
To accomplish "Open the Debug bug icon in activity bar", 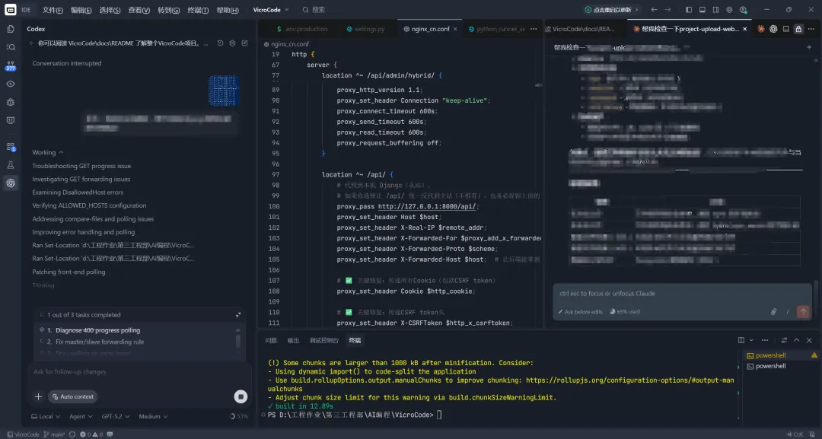I will tap(11, 102).
